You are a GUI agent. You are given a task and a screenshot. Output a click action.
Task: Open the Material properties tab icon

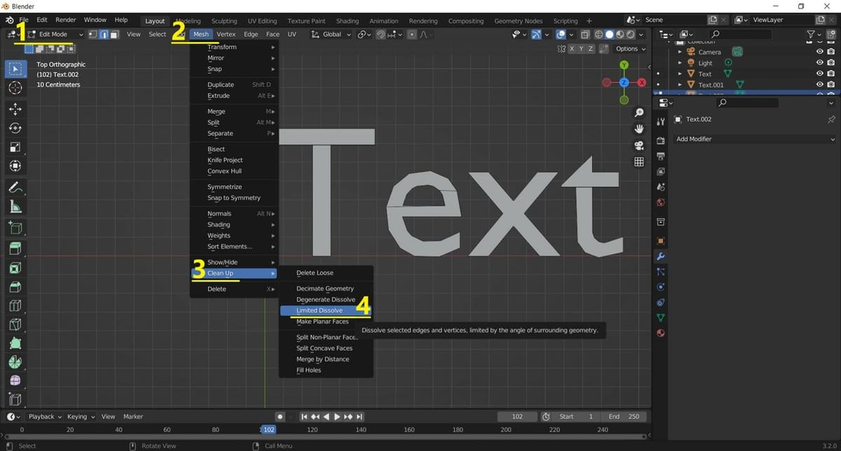pos(660,332)
